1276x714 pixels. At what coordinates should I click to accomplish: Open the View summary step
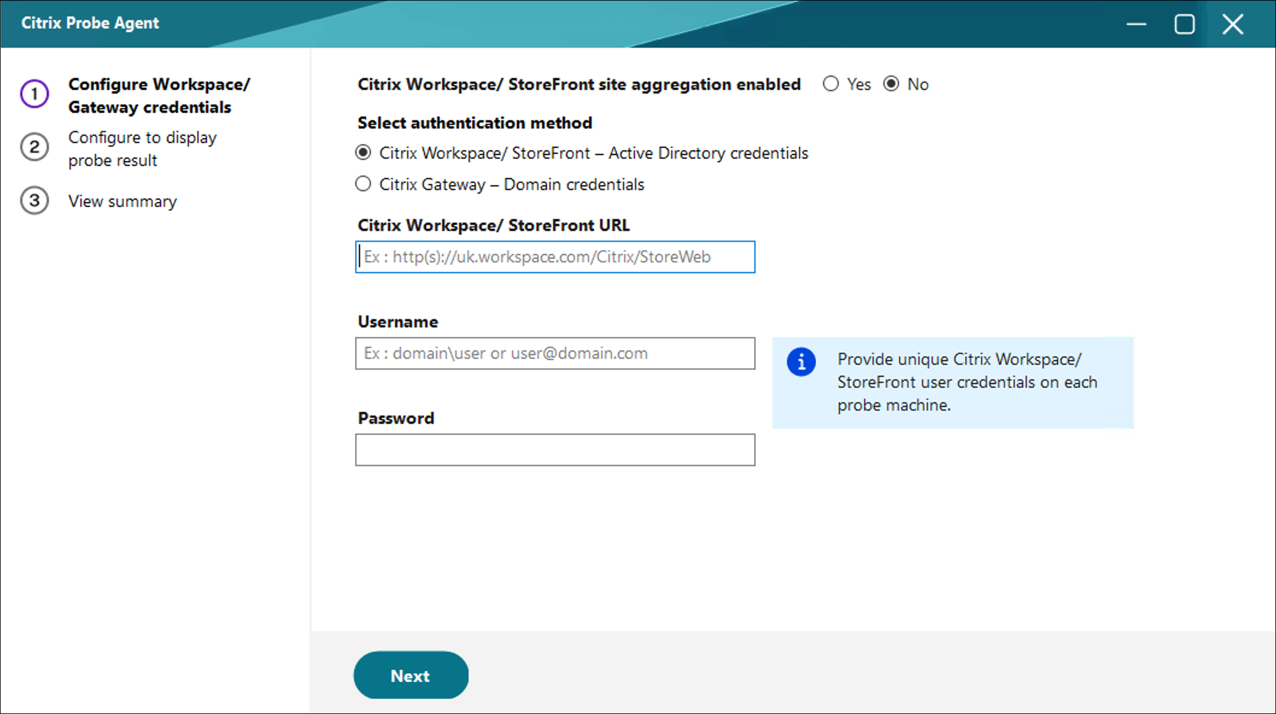pos(122,201)
